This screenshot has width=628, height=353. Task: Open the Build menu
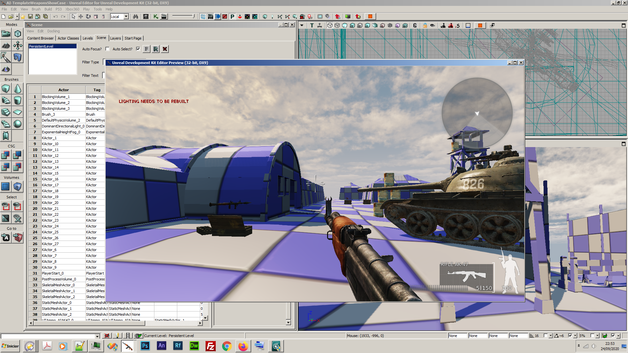tap(48, 9)
